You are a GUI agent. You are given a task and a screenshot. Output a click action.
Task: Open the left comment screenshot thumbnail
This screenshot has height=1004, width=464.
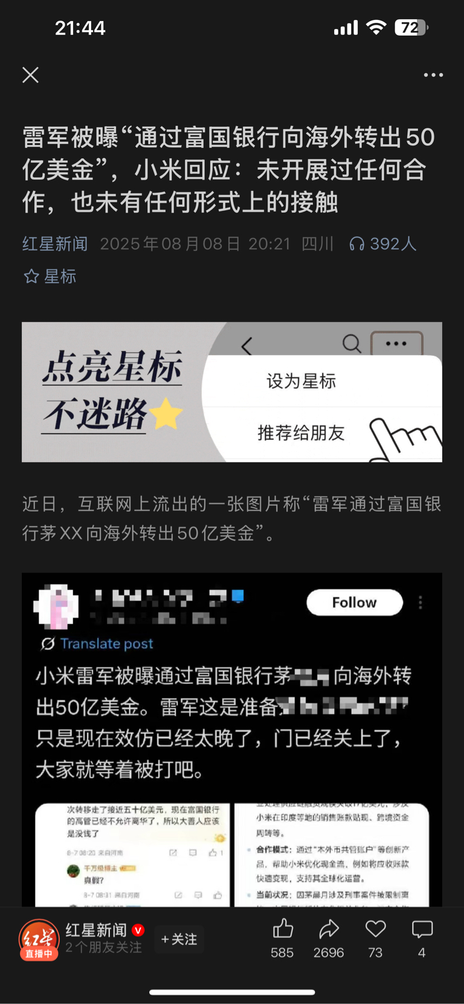[132, 854]
